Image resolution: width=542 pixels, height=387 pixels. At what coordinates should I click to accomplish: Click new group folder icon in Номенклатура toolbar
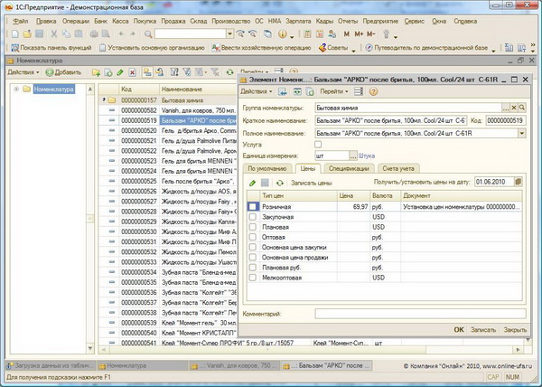pos(96,72)
